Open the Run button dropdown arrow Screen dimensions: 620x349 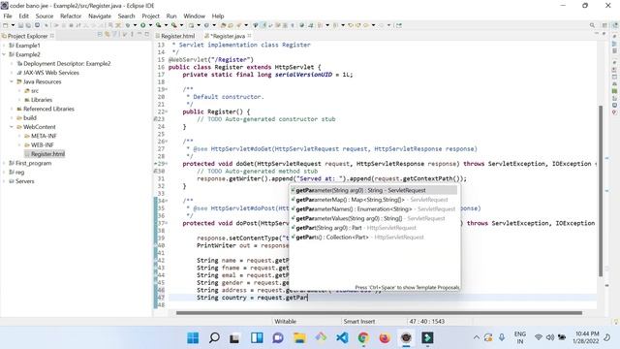(x=150, y=25)
